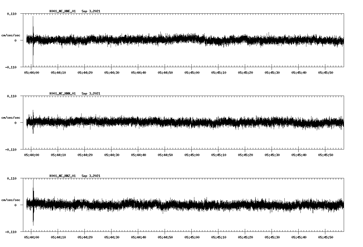Select the -0.110 lower limit on HNE axis

[11, 67]
